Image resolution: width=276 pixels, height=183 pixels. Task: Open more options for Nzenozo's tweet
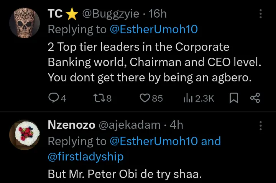point(261,126)
